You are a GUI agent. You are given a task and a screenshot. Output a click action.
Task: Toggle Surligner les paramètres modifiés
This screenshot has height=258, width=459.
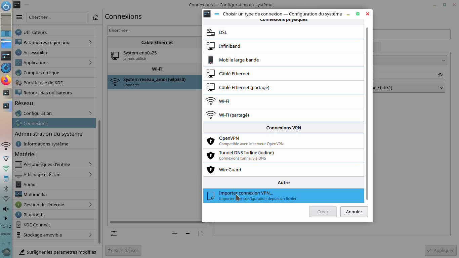click(57, 252)
